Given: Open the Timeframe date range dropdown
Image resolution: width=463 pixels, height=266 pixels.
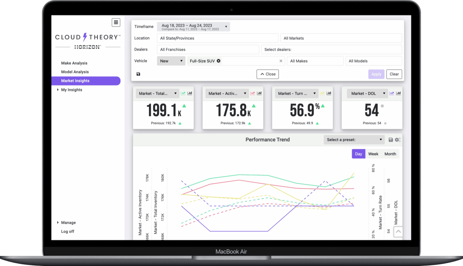Looking at the screenshot, I should click(x=194, y=27).
